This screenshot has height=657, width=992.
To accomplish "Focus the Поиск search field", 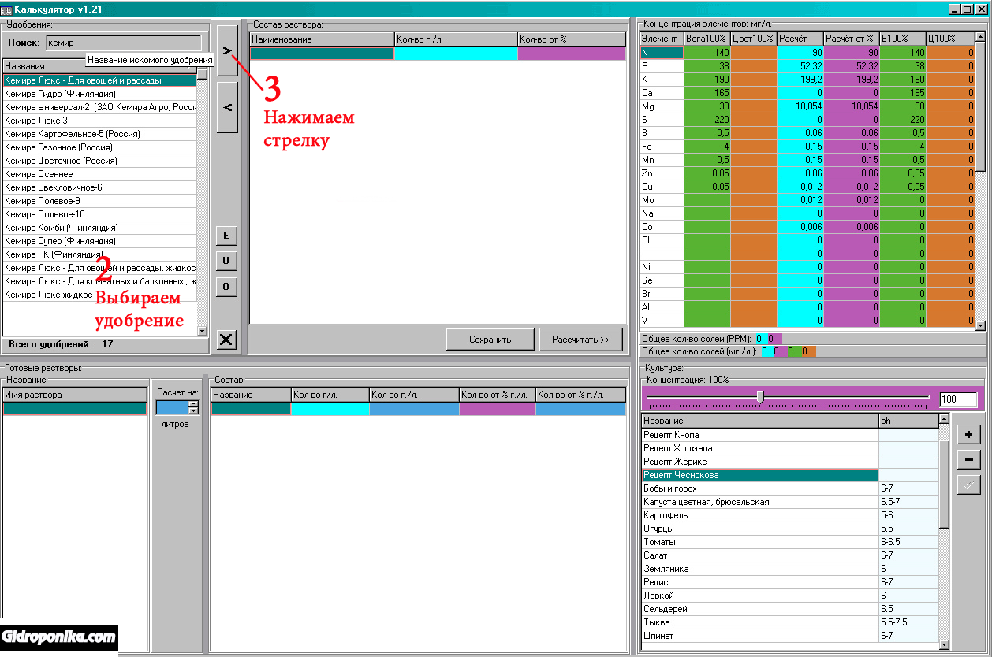I will point(123,43).
